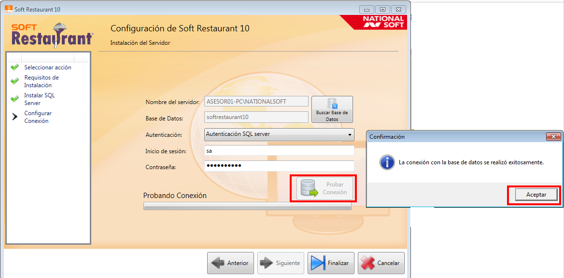Click the green check beside Instalar SQL Server
Viewport: 564px width, 278px height.
[x=15, y=99]
